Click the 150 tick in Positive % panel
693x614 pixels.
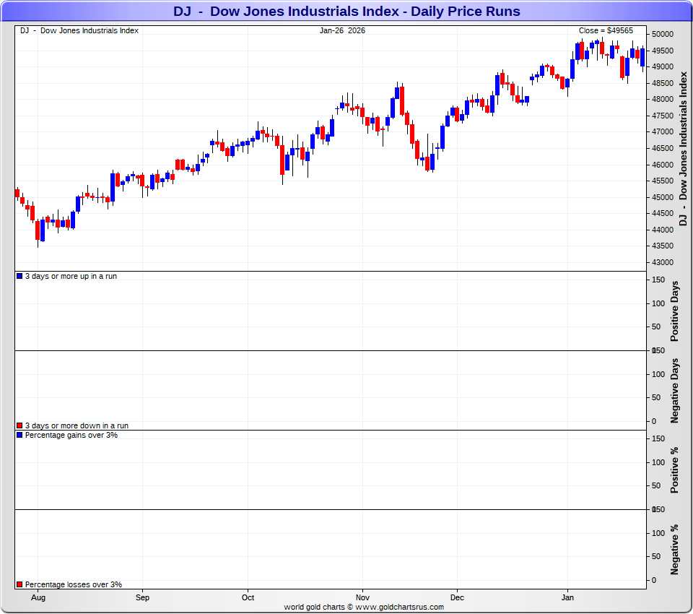[658, 438]
